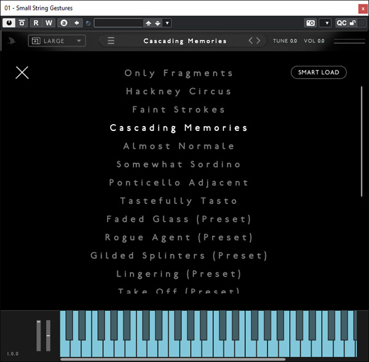Screen dimensions: 369x362
Task: Click the compare arrow icon in the toolbar
Action: 77,23
